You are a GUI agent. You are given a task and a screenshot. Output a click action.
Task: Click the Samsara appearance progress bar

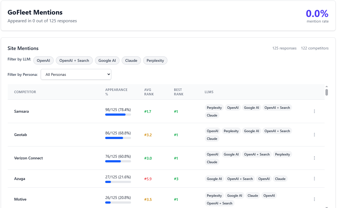coord(118,115)
